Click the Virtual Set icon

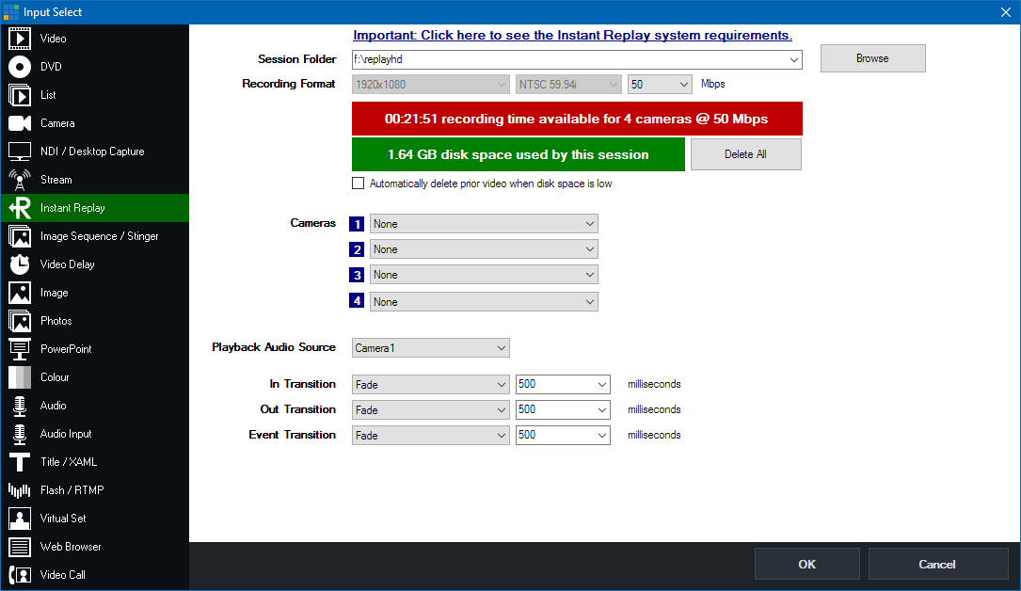tap(20, 519)
